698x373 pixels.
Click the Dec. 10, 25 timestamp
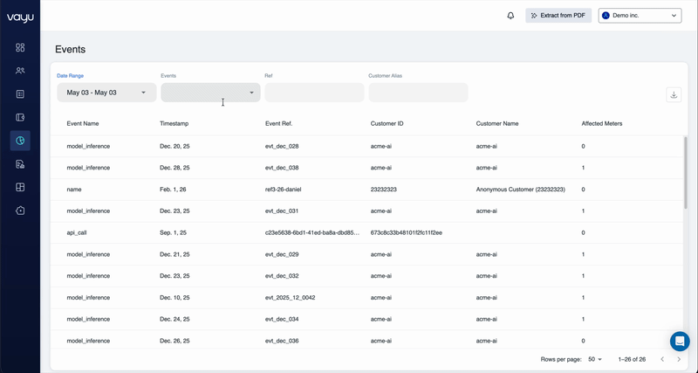(x=174, y=297)
